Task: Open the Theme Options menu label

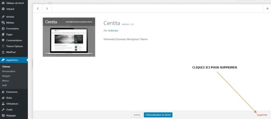Action: [14, 46]
